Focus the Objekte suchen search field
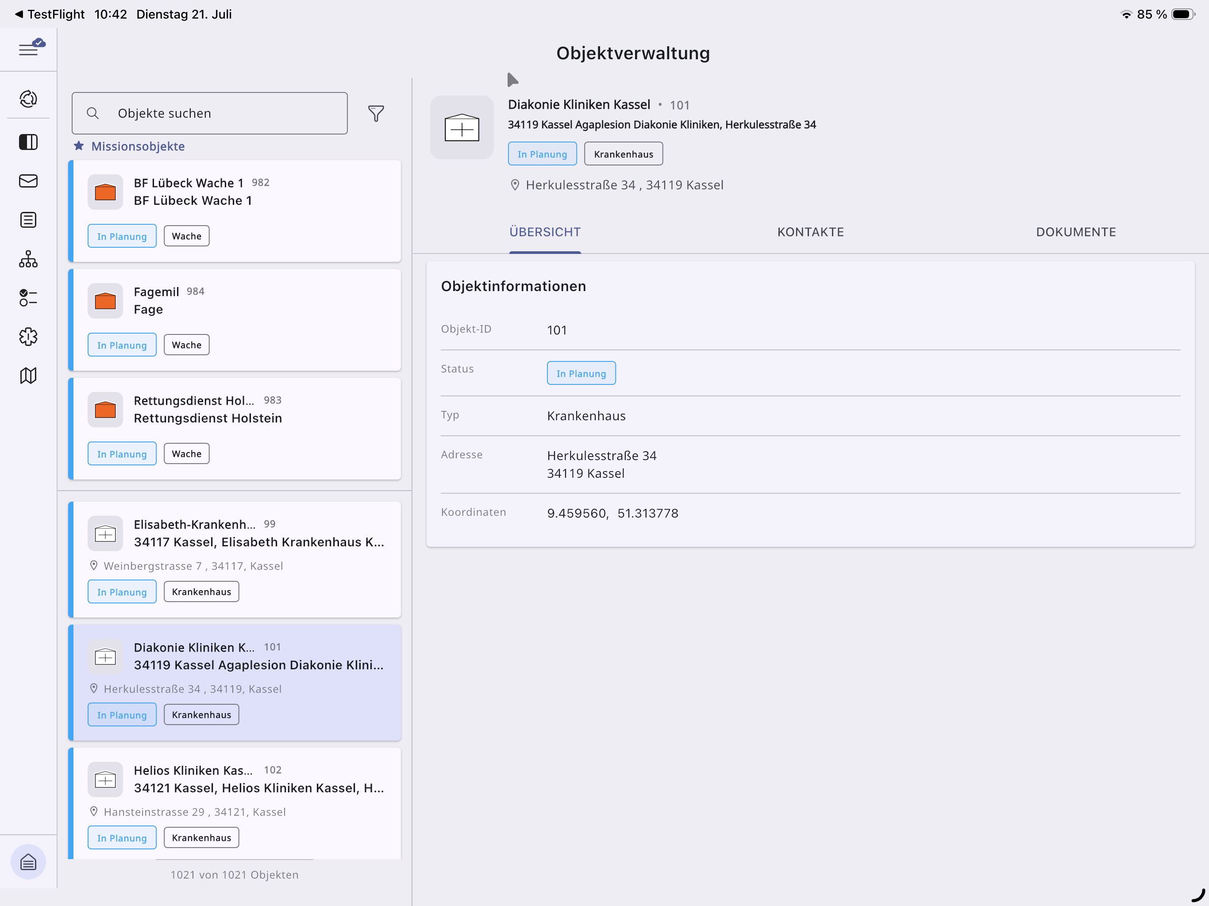Screen dimensions: 1209x906 209,113
